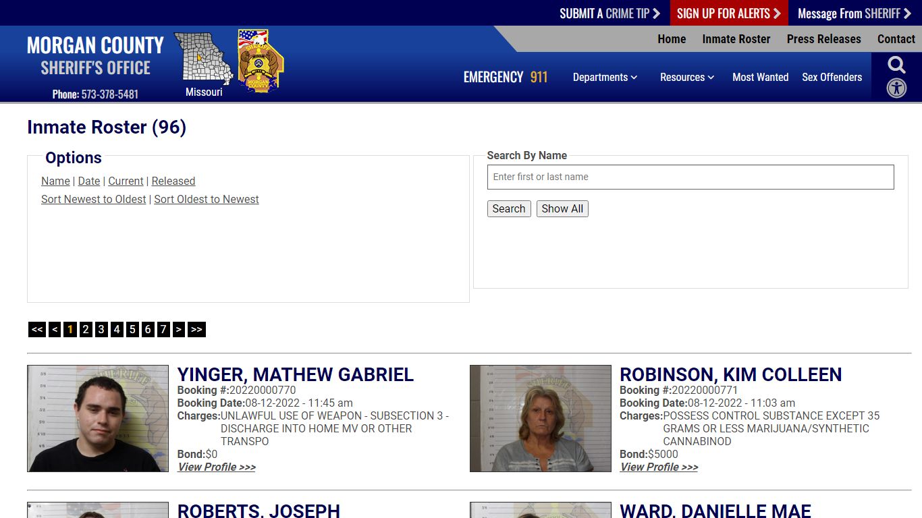Click the sheriff badge logo
The height and width of the screenshot is (518, 922).
click(261, 61)
